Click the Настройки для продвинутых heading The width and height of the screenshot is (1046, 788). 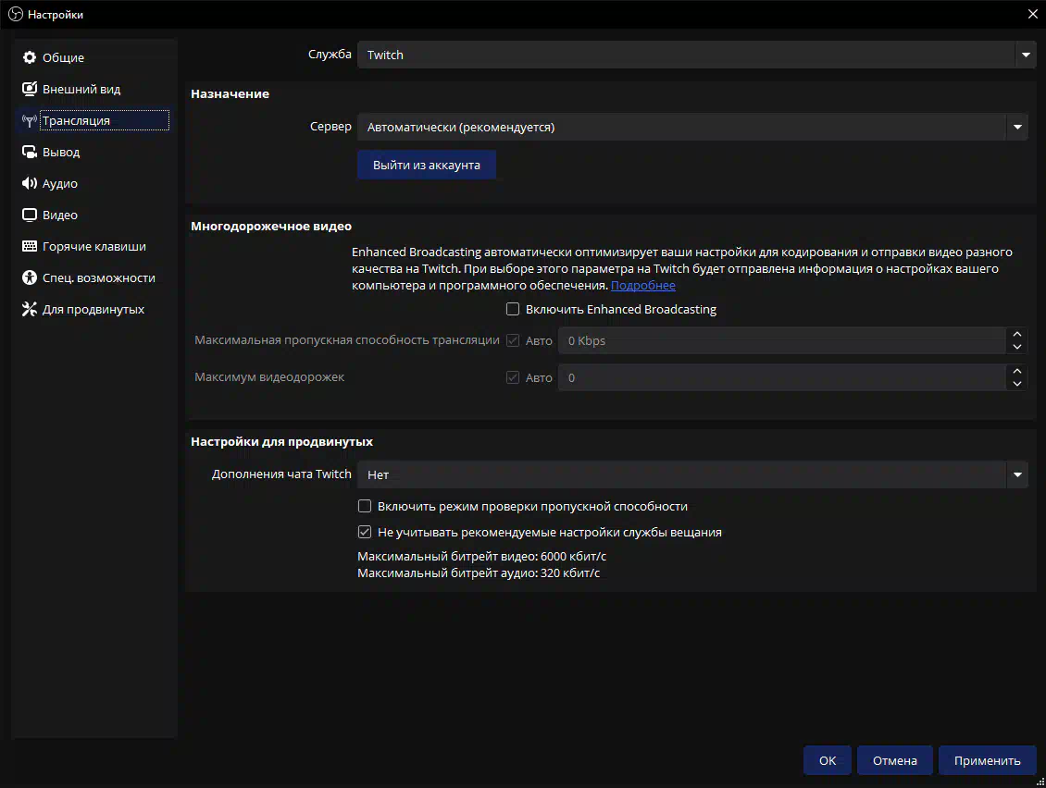pyautogui.click(x=281, y=441)
